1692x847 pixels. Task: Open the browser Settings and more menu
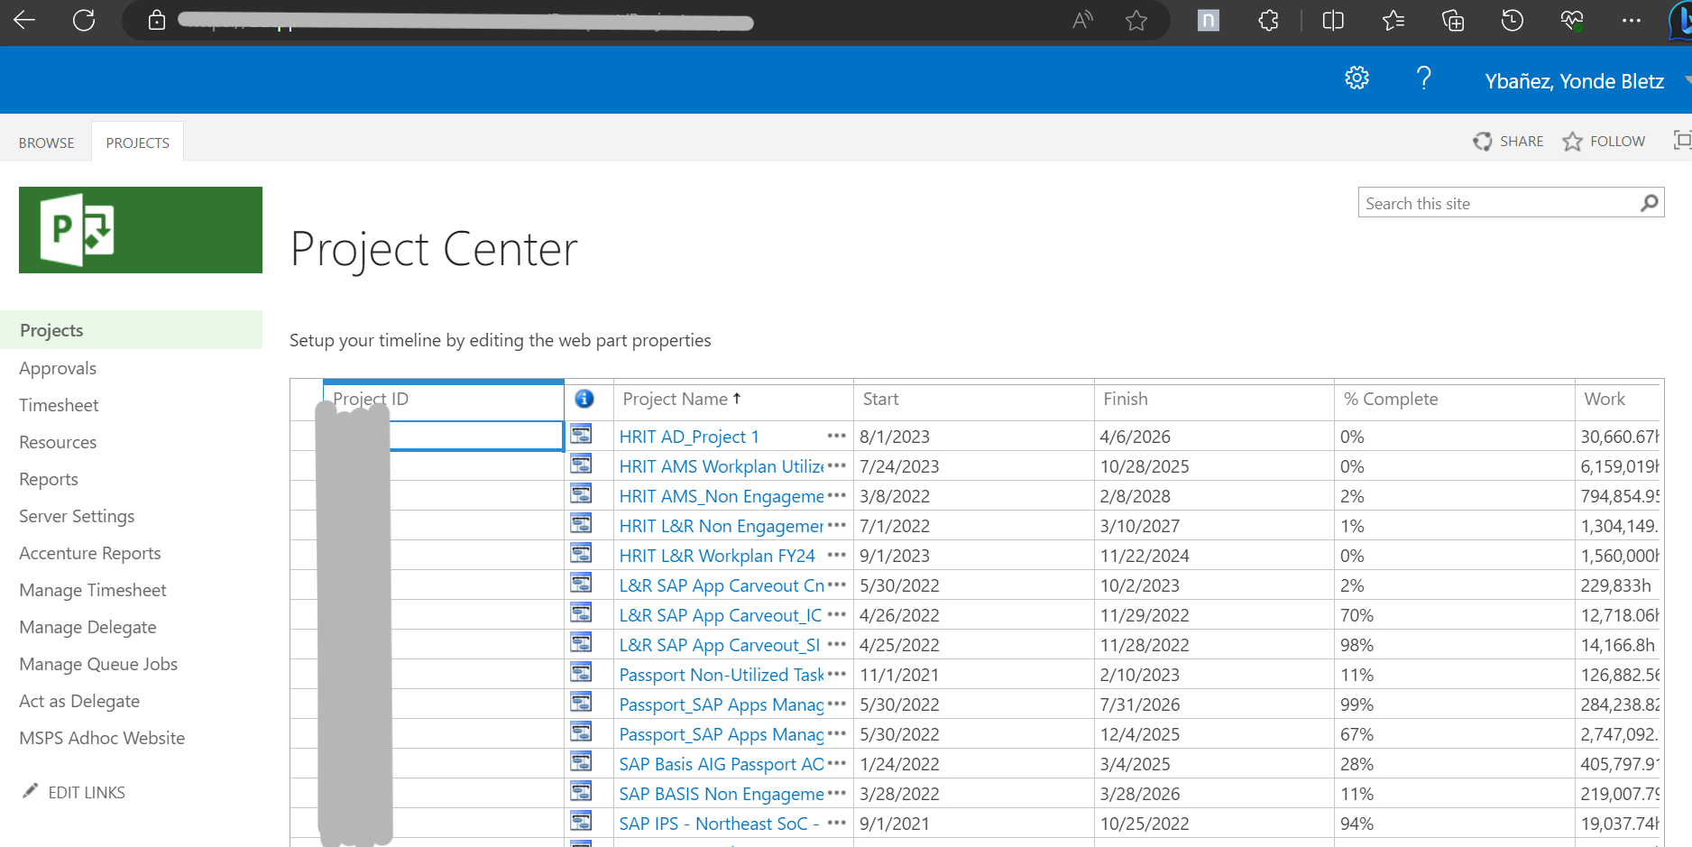(1632, 20)
